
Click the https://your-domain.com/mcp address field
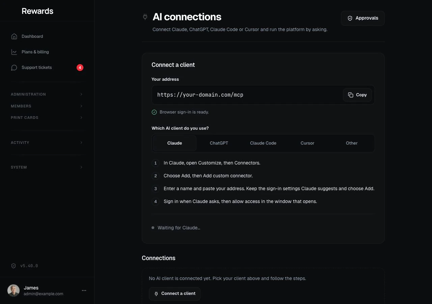click(x=263, y=95)
